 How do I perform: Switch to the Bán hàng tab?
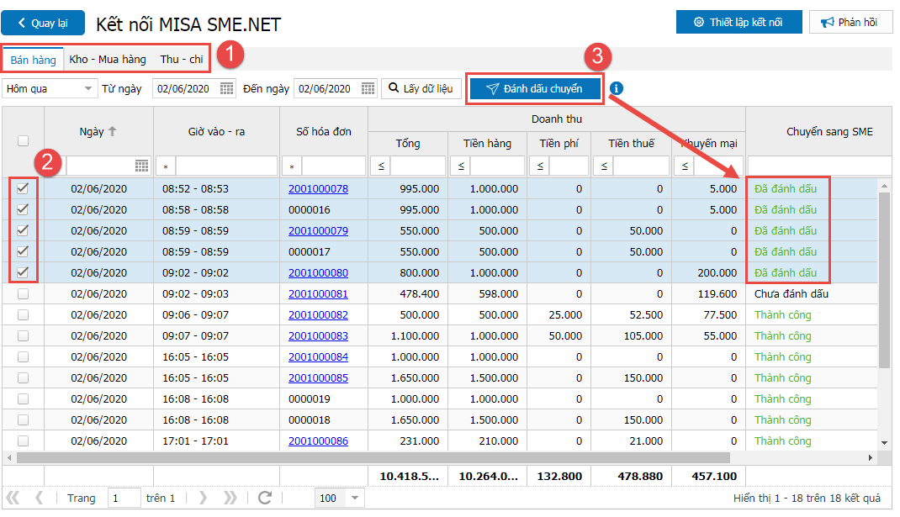(x=33, y=60)
